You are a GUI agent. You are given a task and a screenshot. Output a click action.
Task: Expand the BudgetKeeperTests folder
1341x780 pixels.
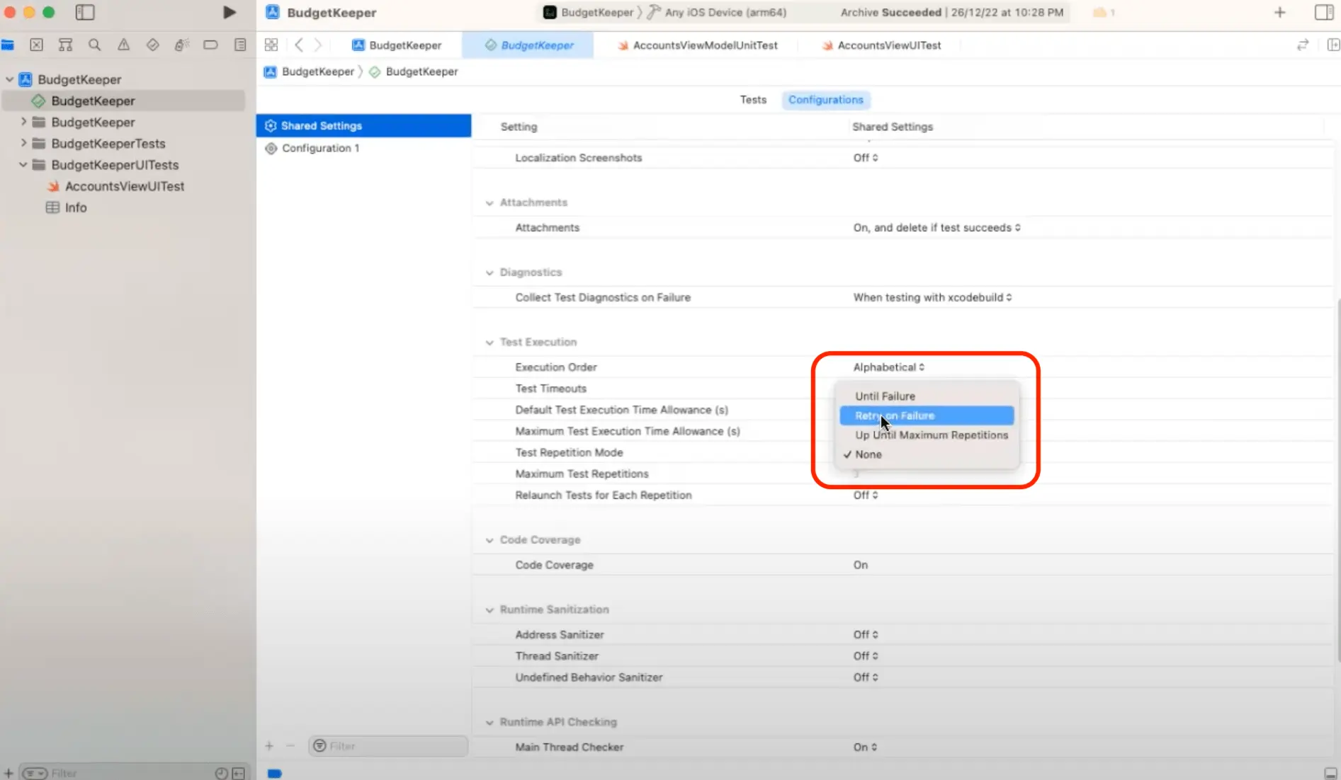pyautogui.click(x=23, y=144)
